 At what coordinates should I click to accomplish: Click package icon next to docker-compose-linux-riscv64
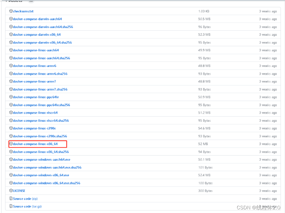11,113
